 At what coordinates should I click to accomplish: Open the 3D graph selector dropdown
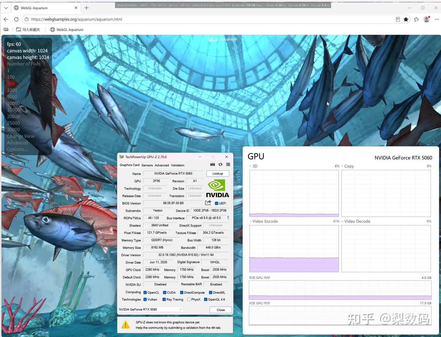251,166
